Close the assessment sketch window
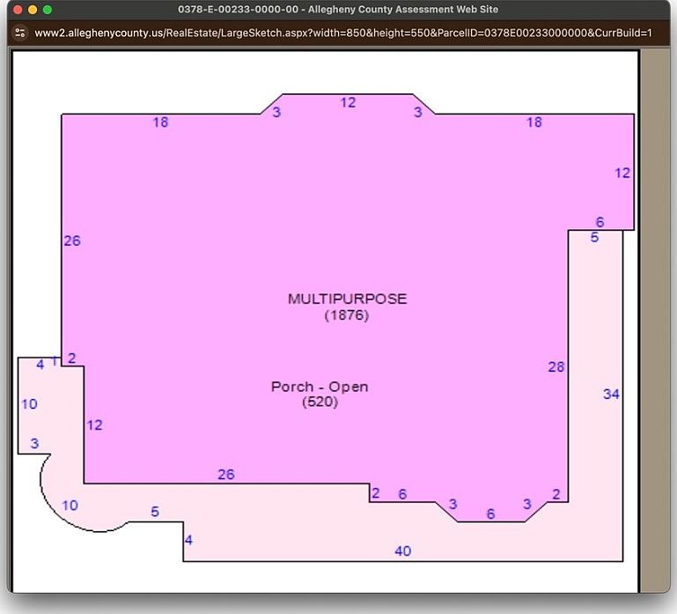Viewport: 677px width, 614px height. coord(17,9)
